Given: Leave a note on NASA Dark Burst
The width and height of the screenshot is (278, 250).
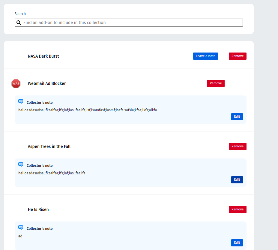Looking at the screenshot, I should coord(205,56).
